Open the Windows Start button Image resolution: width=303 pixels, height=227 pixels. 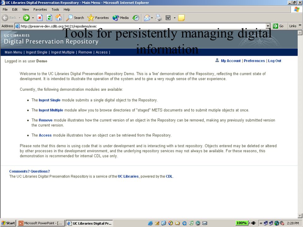[8, 223]
